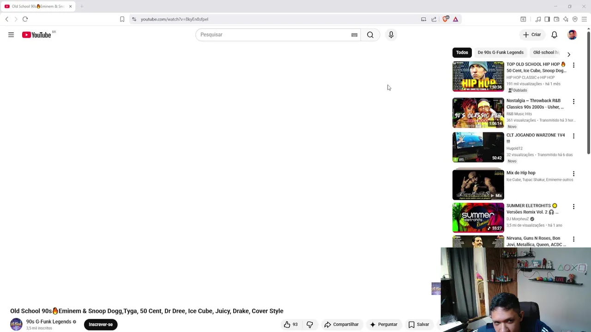Open the notifications bell
This screenshot has width=591, height=332.
555,35
